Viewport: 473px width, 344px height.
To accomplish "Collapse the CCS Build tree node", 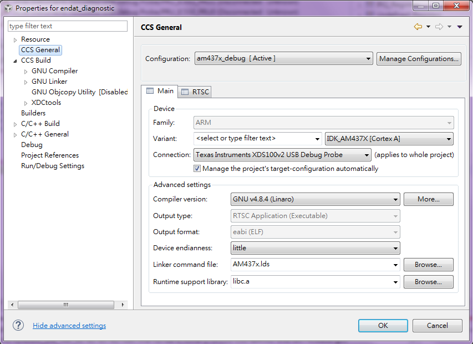I will (x=15, y=61).
